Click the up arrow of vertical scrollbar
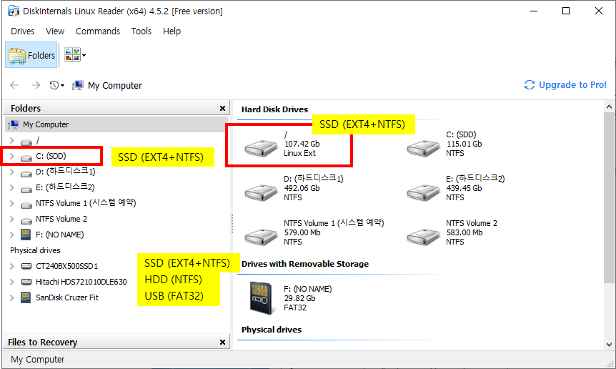Screen dimensions: 616x369 609,107
